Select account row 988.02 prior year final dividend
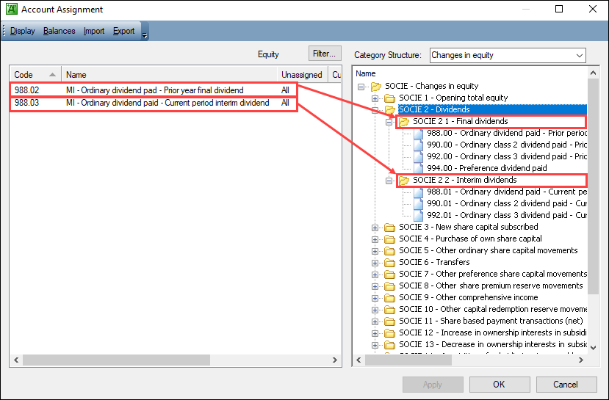This screenshot has height=400, width=609. click(x=154, y=90)
